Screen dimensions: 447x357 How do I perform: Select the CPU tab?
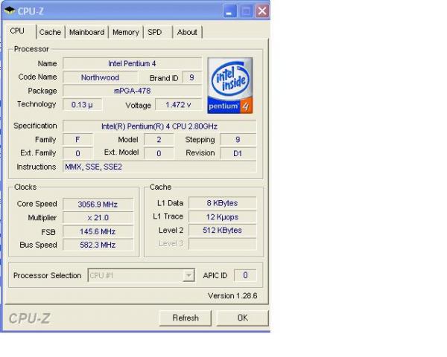21,31
